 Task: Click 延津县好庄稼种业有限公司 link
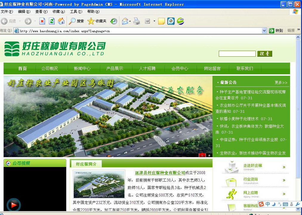point(160,173)
